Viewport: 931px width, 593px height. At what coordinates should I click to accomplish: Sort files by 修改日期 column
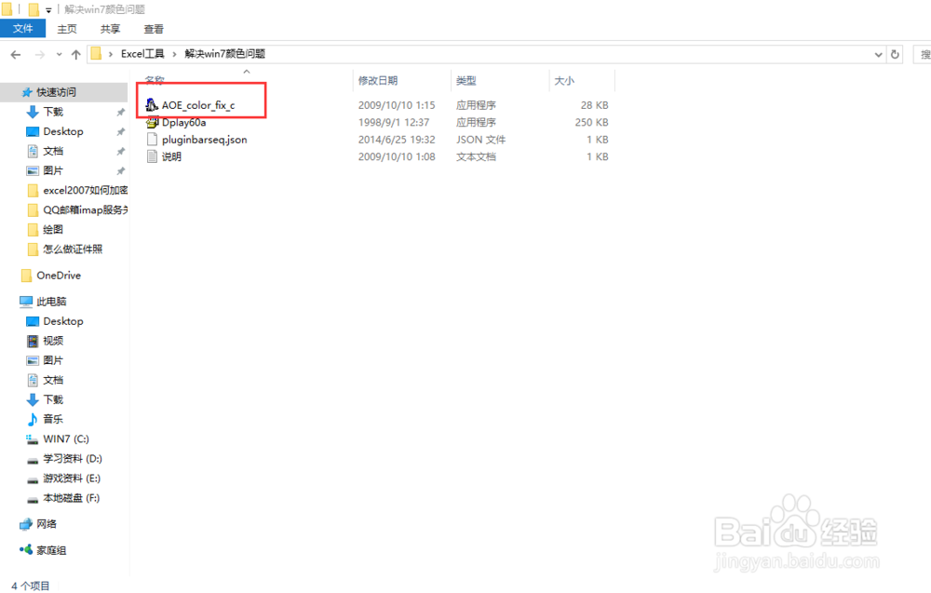click(x=378, y=80)
